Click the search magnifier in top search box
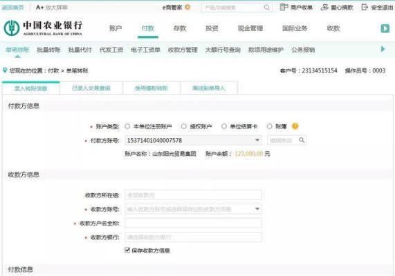395x276 pixels. [x=267, y=8]
